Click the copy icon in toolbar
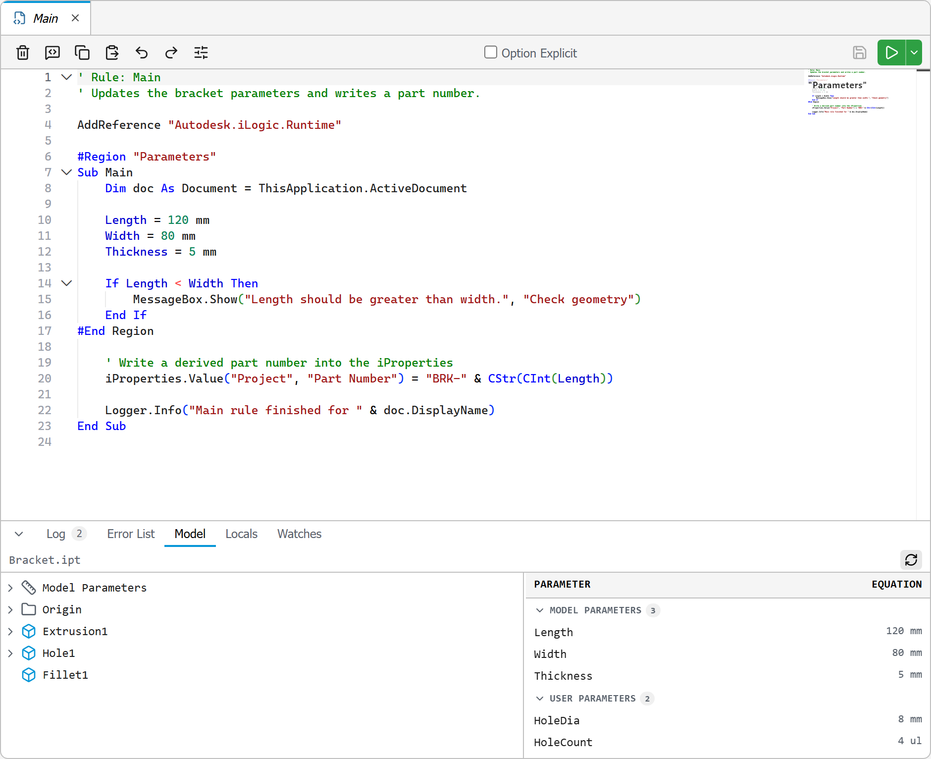The height and width of the screenshot is (759, 931). pyautogui.click(x=82, y=53)
